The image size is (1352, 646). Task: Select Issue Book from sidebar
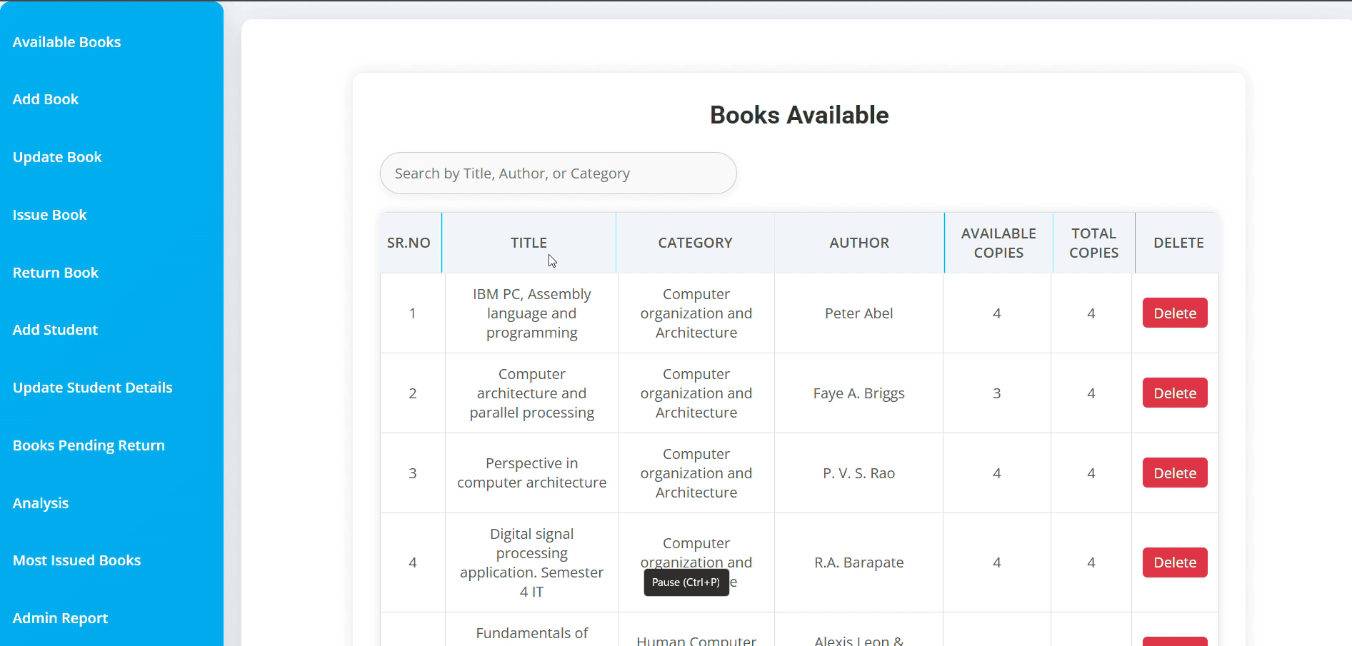click(49, 215)
